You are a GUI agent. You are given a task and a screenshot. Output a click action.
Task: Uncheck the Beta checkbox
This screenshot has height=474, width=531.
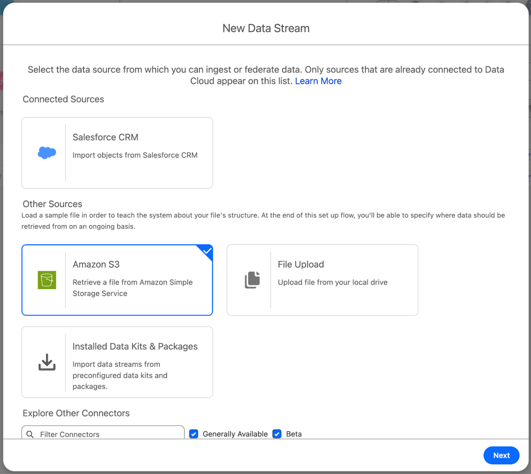[x=277, y=434]
